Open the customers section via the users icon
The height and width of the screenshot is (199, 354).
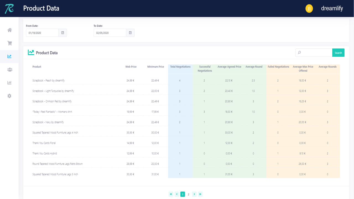[x=9, y=69]
